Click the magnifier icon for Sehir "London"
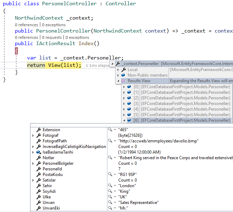The width and height of the screenshot is (233, 212). click(x=110, y=186)
